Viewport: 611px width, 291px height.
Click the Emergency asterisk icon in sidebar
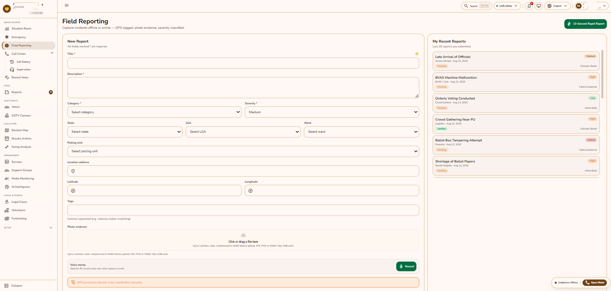pos(7,37)
